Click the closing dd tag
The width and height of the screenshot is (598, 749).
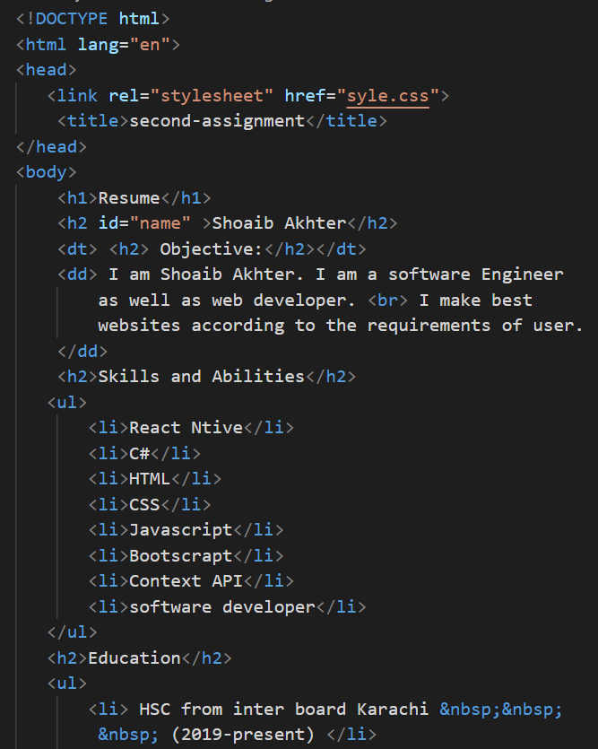tap(82, 351)
